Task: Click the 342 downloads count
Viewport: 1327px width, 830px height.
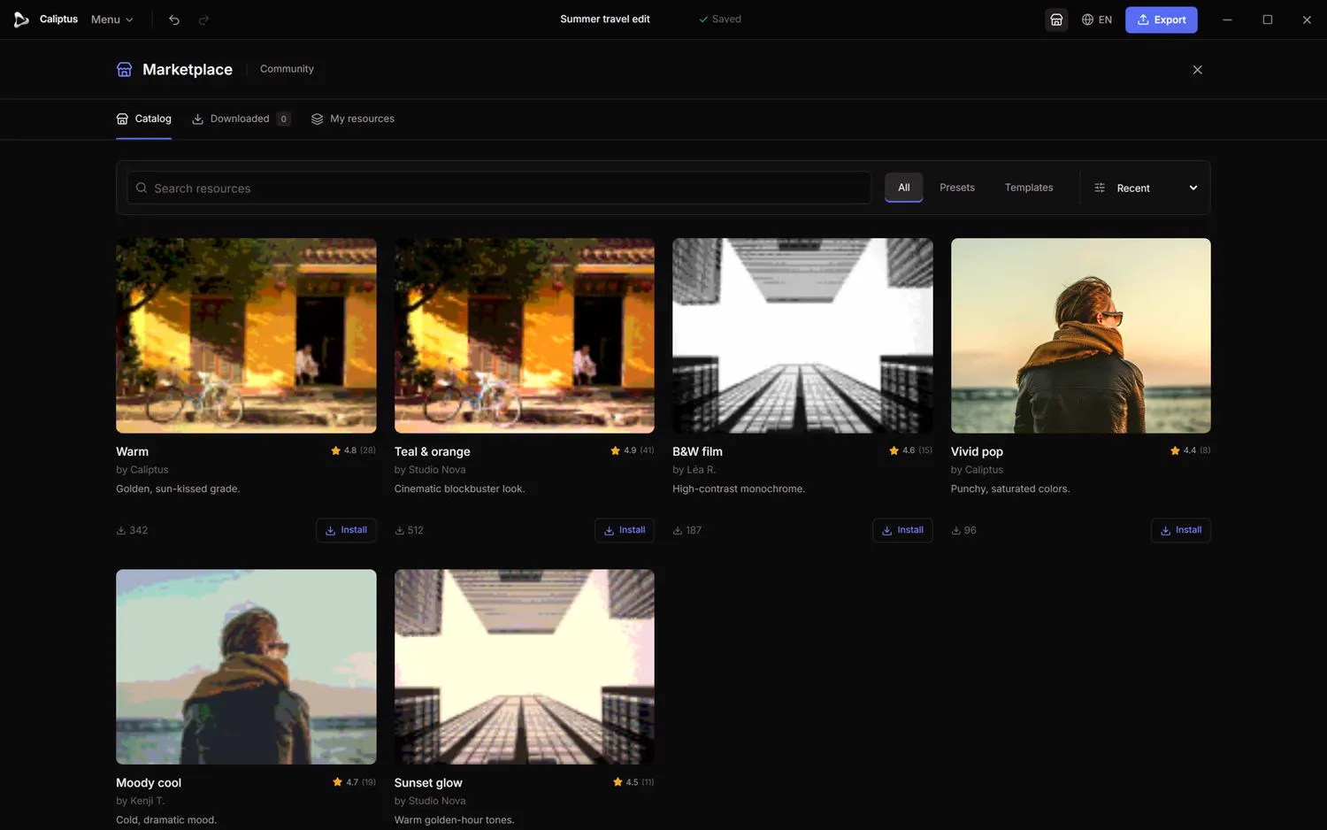Action: (132, 530)
